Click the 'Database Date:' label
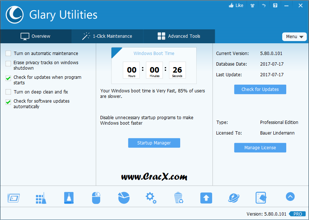The image size is (309, 220). [x=232, y=64]
